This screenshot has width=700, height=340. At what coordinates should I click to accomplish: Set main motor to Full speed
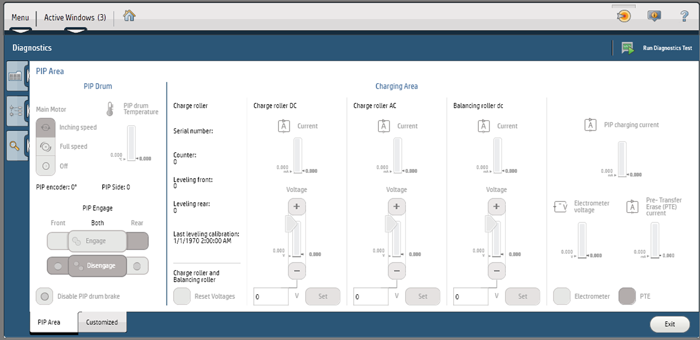coord(46,147)
